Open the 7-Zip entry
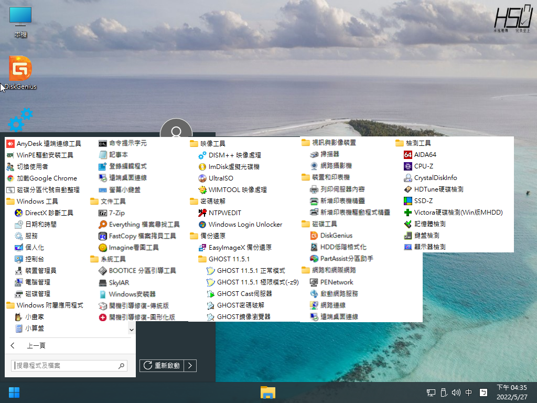 pyautogui.click(x=112, y=213)
